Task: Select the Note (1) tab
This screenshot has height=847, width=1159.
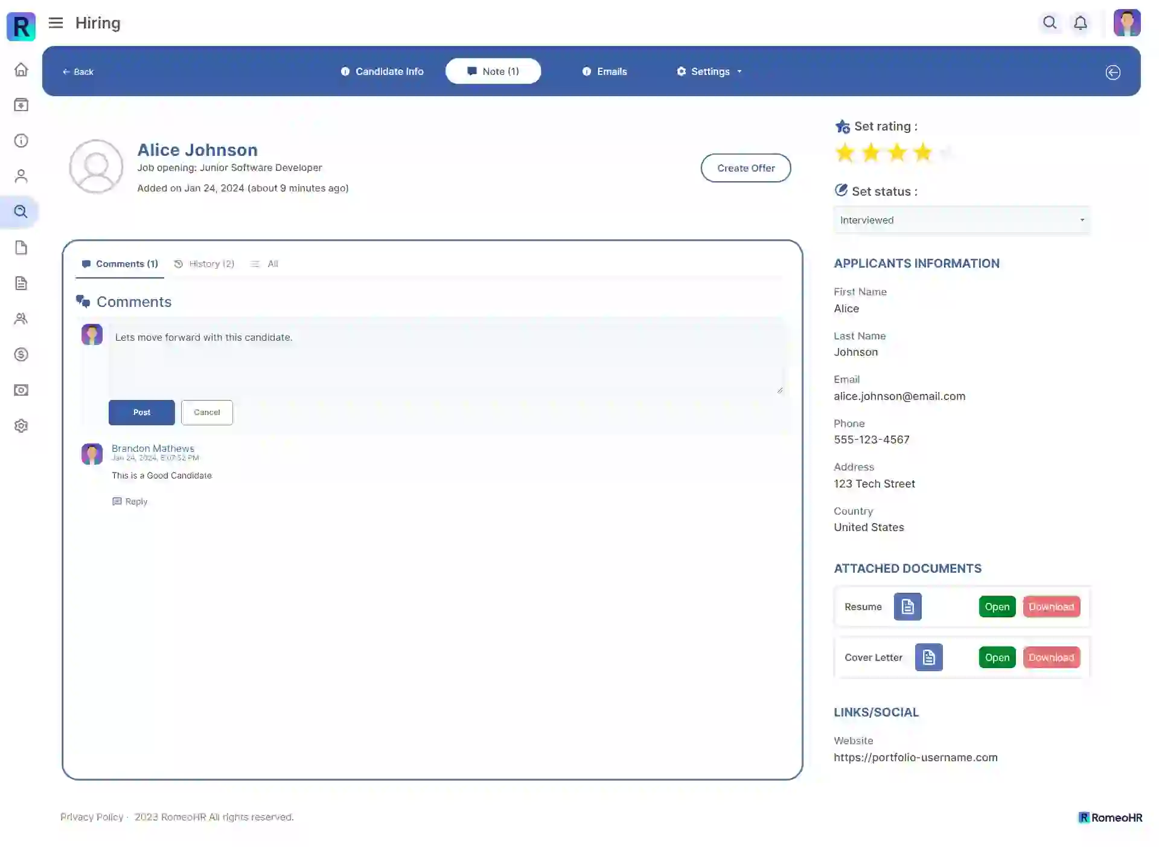Action: pyautogui.click(x=493, y=71)
